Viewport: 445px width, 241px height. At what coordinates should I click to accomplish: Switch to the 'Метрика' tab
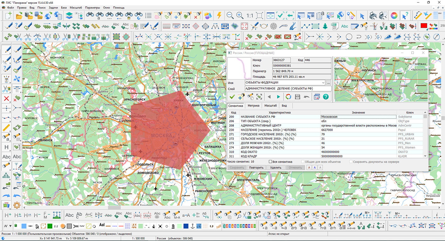[x=253, y=106]
